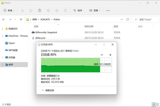Screen dimensions: 160x107
Task: Click the 速度: 92.5 MB/秒 label
Action: [102, 64]
